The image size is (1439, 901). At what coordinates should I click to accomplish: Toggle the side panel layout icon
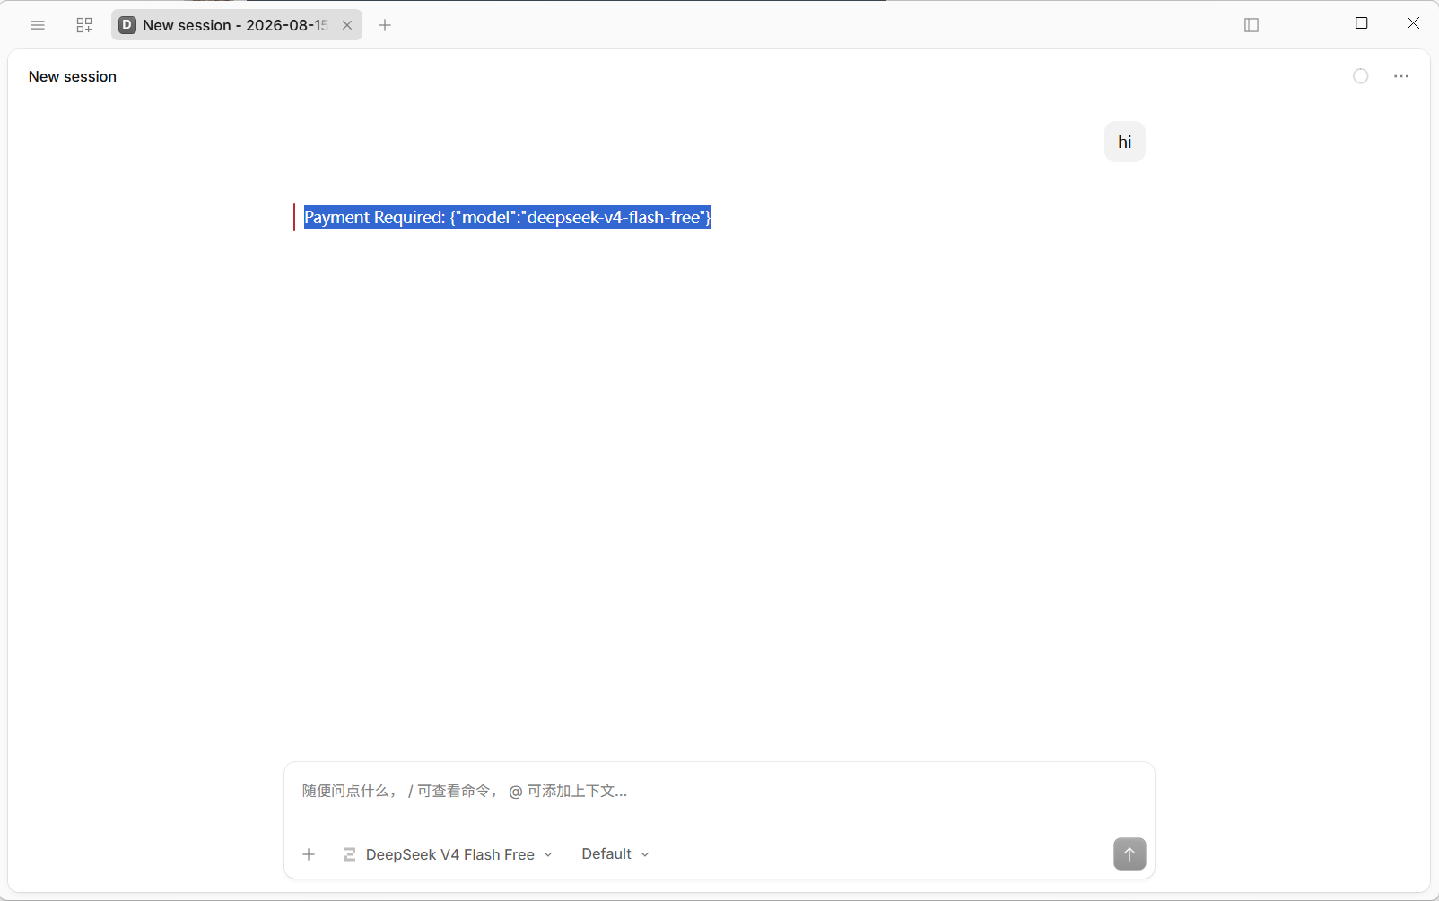point(1251,25)
